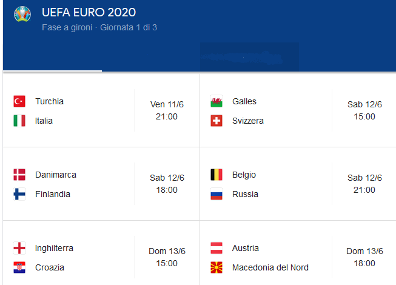This screenshot has height=285, width=396.
Task: Click the Switzerland flag icon
Action: (x=216, y=121)
